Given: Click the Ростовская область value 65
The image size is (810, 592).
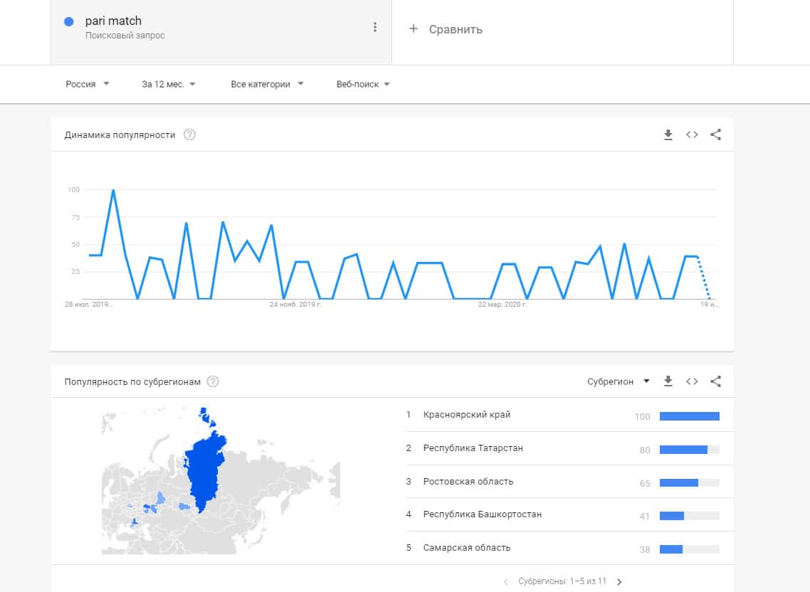Looking at the screenshot, I should tap(645, 484).
